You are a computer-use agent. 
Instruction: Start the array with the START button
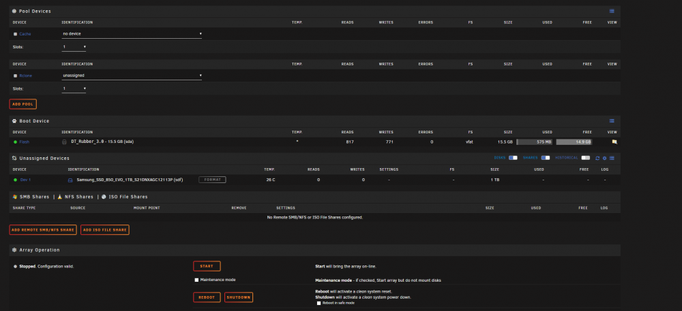pos(207,266)
